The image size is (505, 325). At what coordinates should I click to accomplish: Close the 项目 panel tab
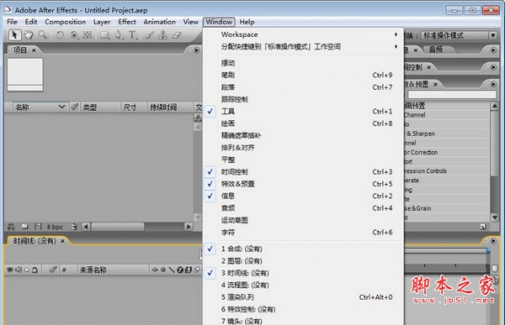[34, 50]
